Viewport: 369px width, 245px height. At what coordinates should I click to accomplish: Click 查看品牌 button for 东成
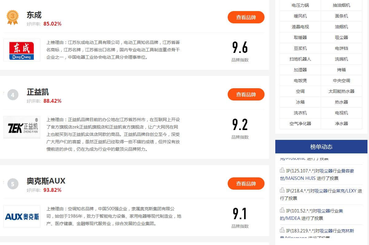(x=246, y=17)
